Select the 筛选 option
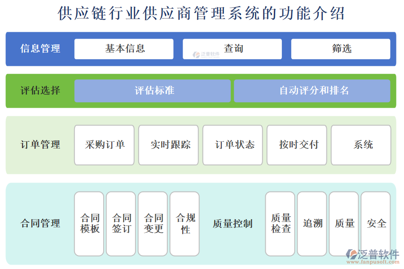The height and width of the screenshot is (269, 404). click(341, 49)
